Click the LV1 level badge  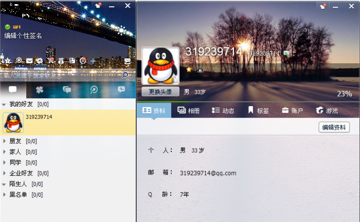click(16, 27)
